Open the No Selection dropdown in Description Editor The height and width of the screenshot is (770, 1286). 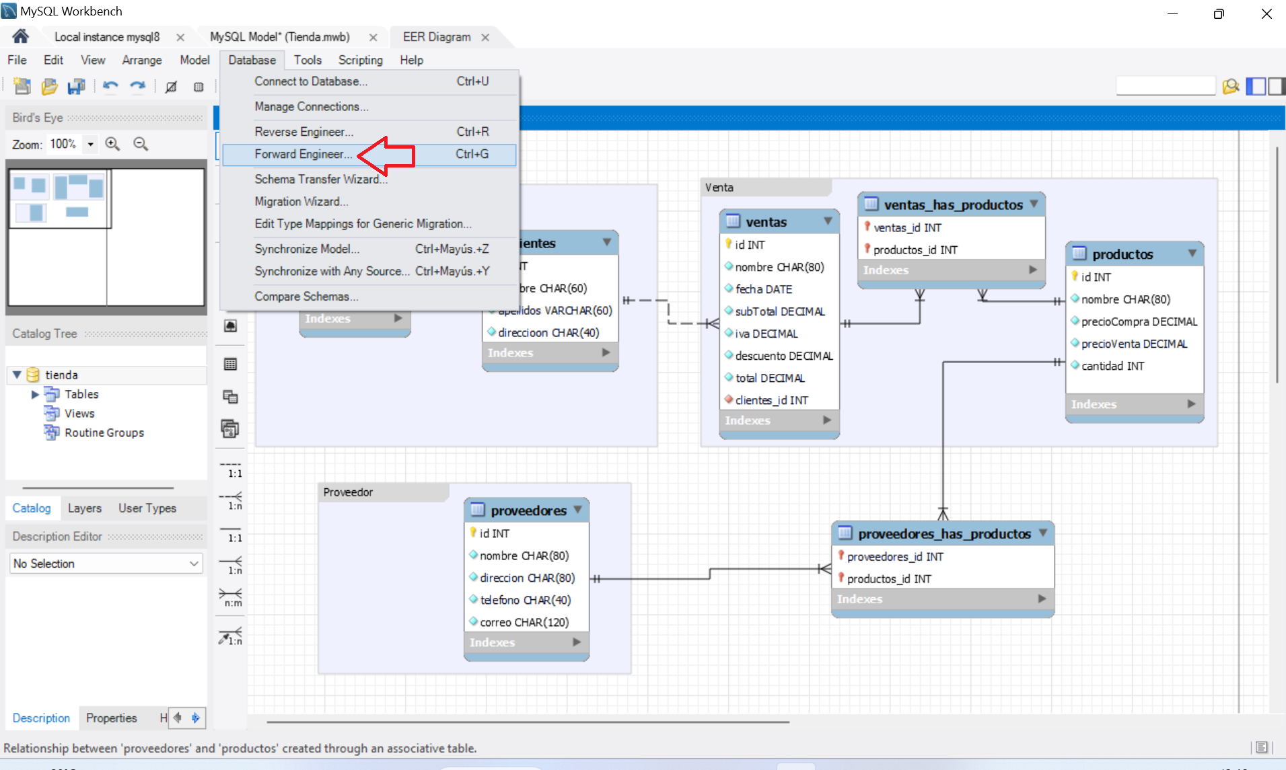point(106,564)
